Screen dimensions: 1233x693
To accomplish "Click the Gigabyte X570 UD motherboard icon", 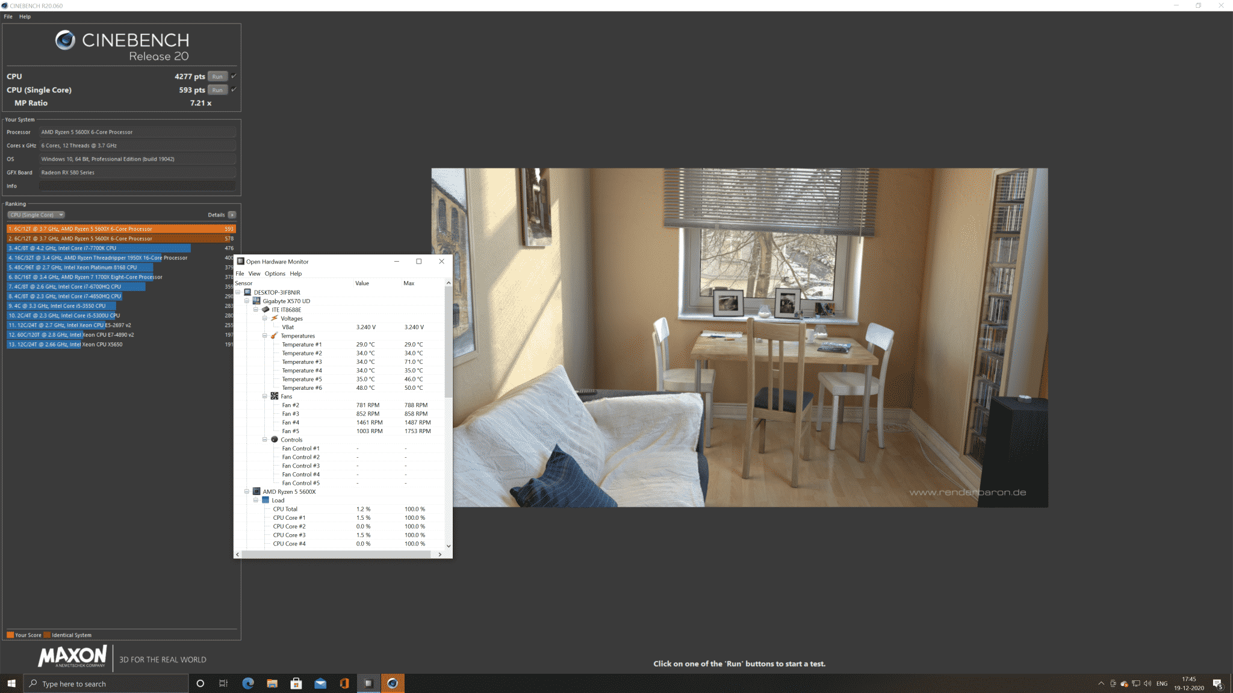I will [256, 301].
